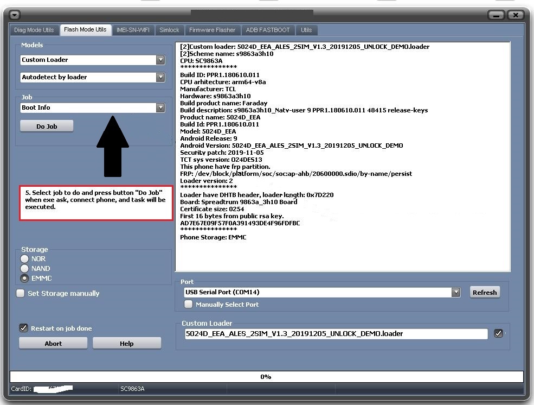Choose the NAND storage option

pyautogui.click(x=24, y=268)
